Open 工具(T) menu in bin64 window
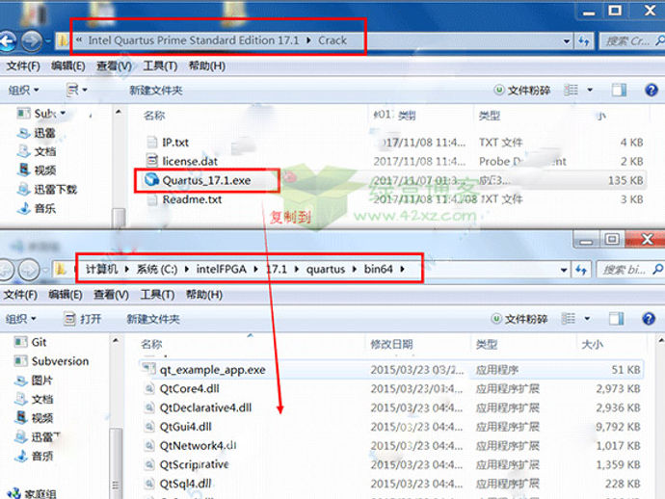This screenshot has width=665, height=499. [157, 295]
